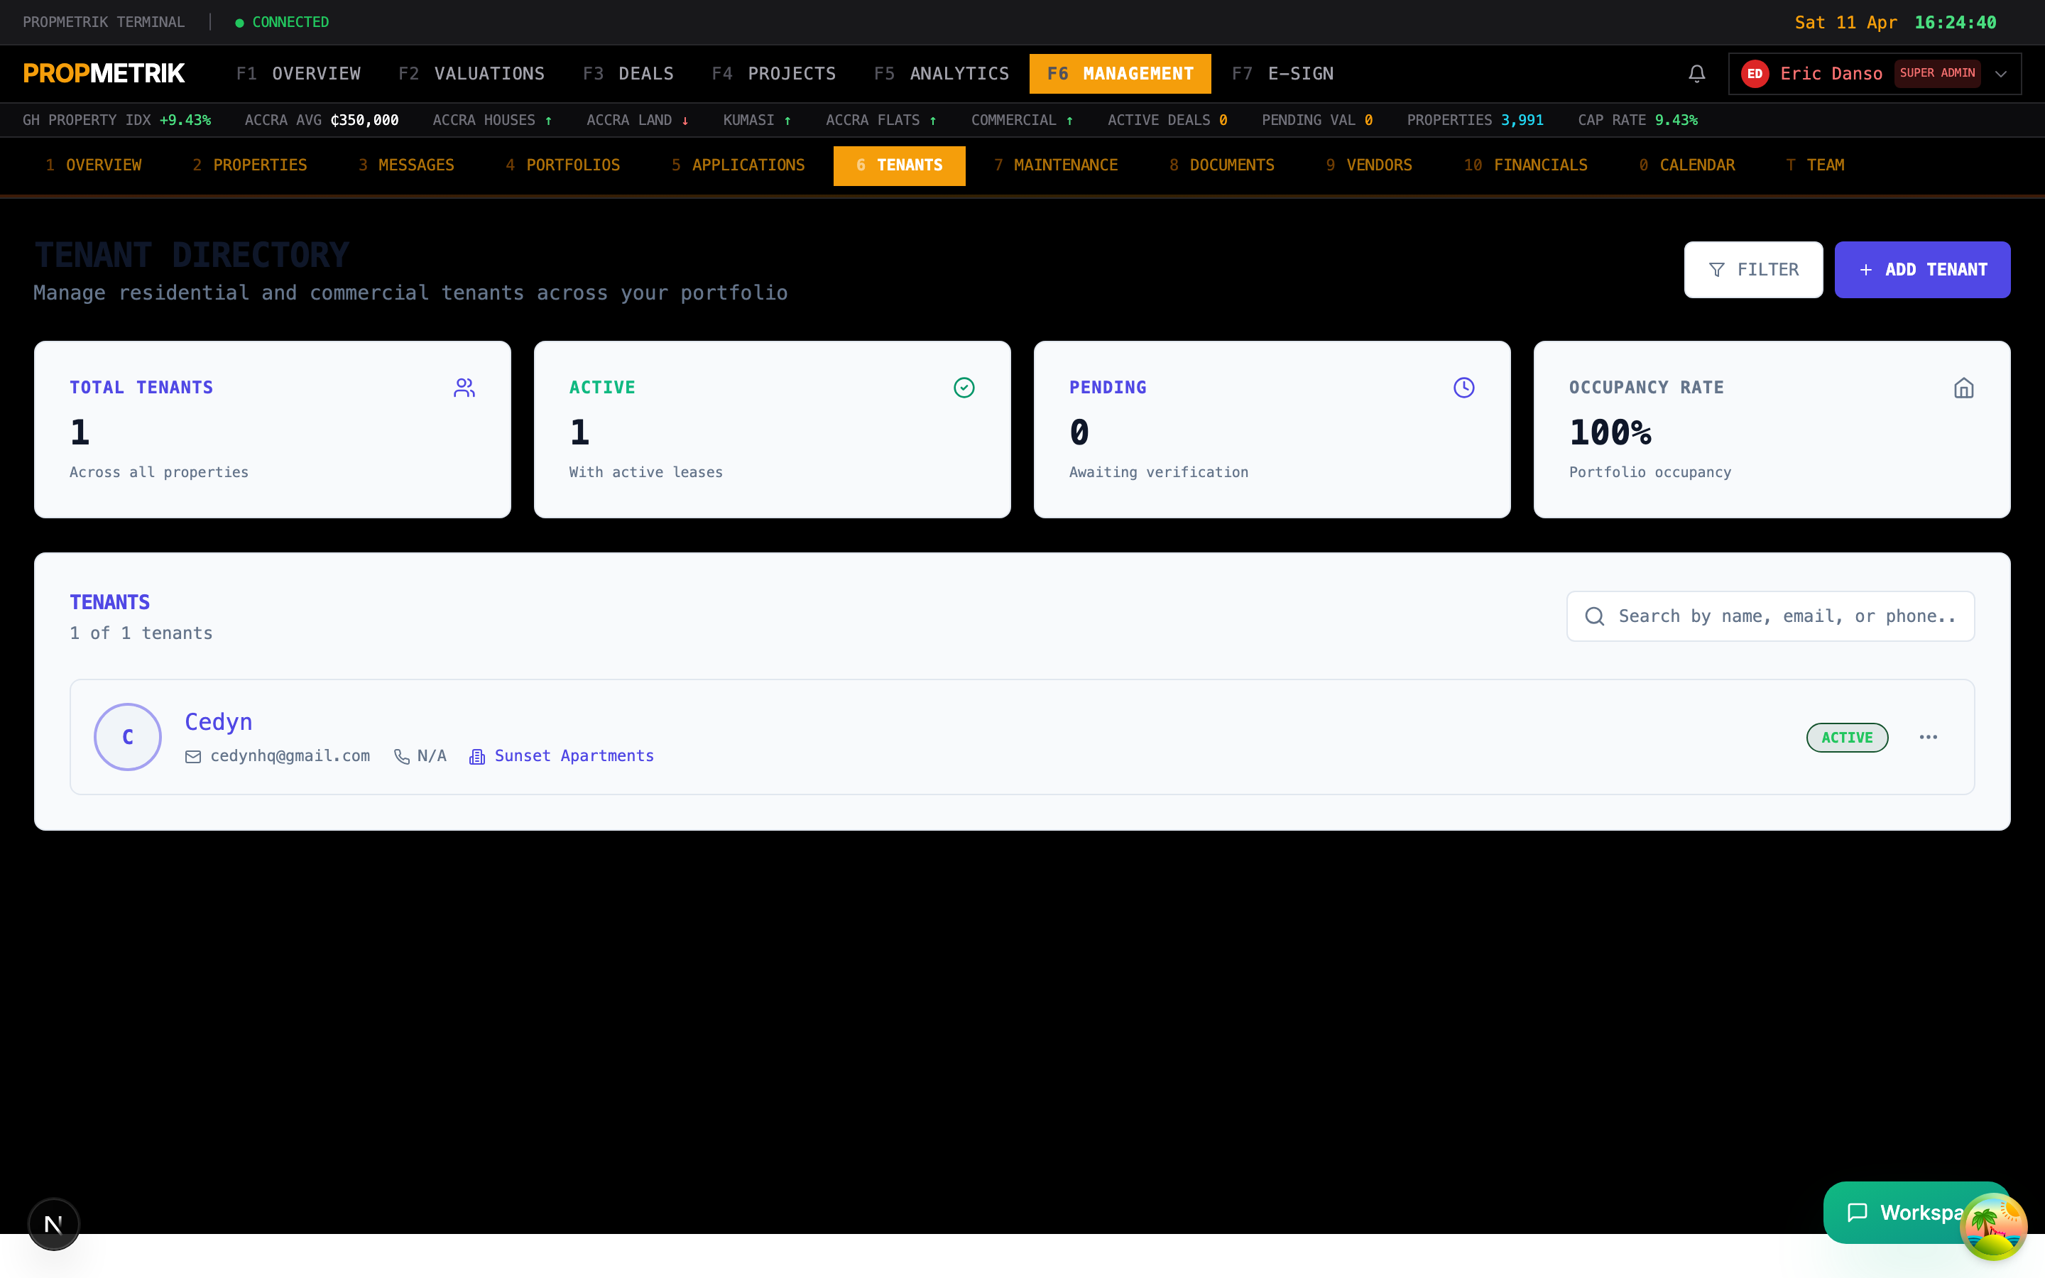Click the Add Tenant button
Viewport: 2045px width, 1278px height.
coord(1922,270)
